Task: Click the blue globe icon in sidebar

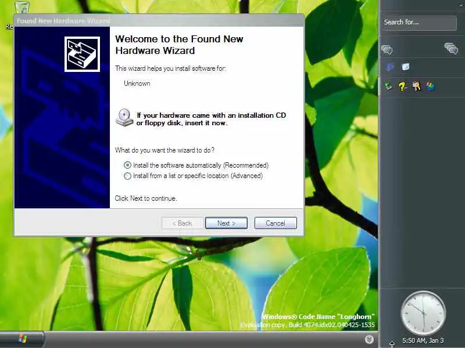Action: click(390, 67)
